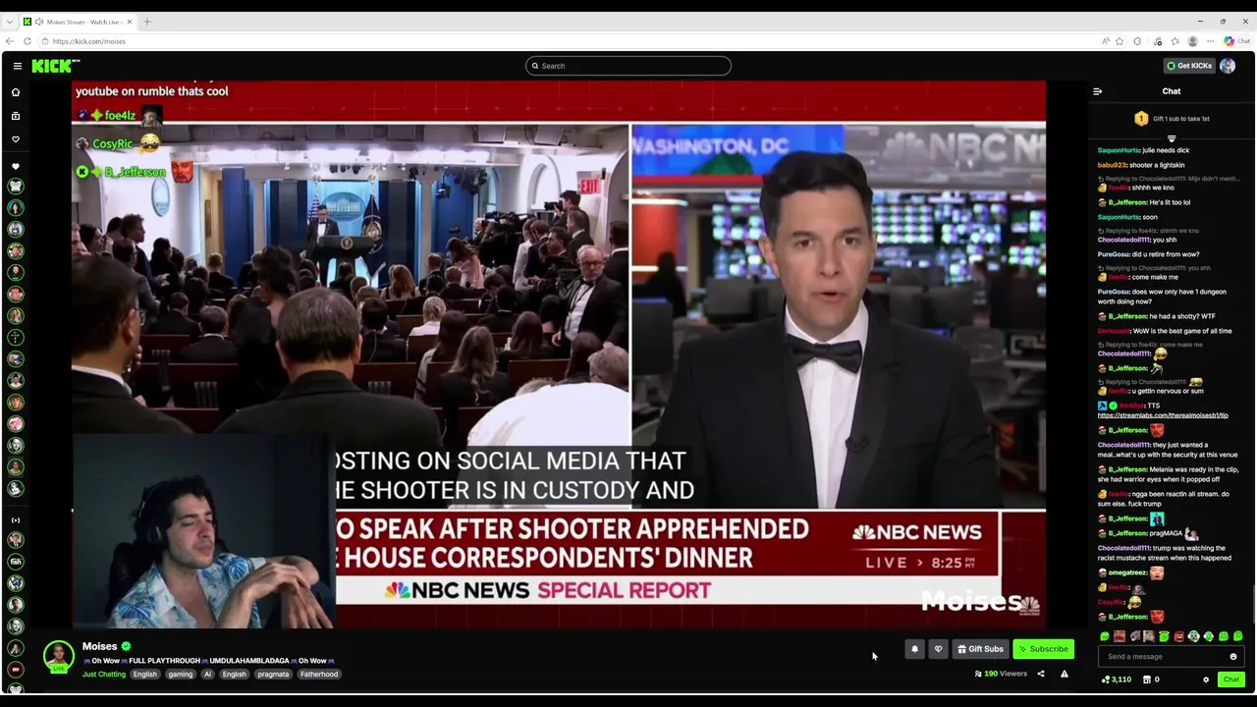Click the Moises channel name
The image size is (1257, 707).
pos(99,646)
